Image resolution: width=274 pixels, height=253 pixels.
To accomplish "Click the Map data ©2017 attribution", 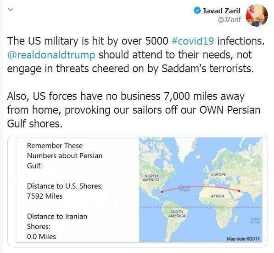I will click(x=243, y=239).
